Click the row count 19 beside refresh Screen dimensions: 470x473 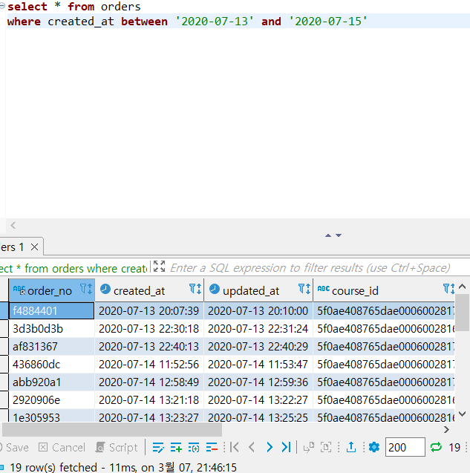(454, 447)
